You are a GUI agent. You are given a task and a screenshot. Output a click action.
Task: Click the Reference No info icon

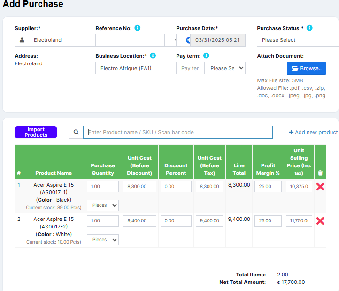137,28
